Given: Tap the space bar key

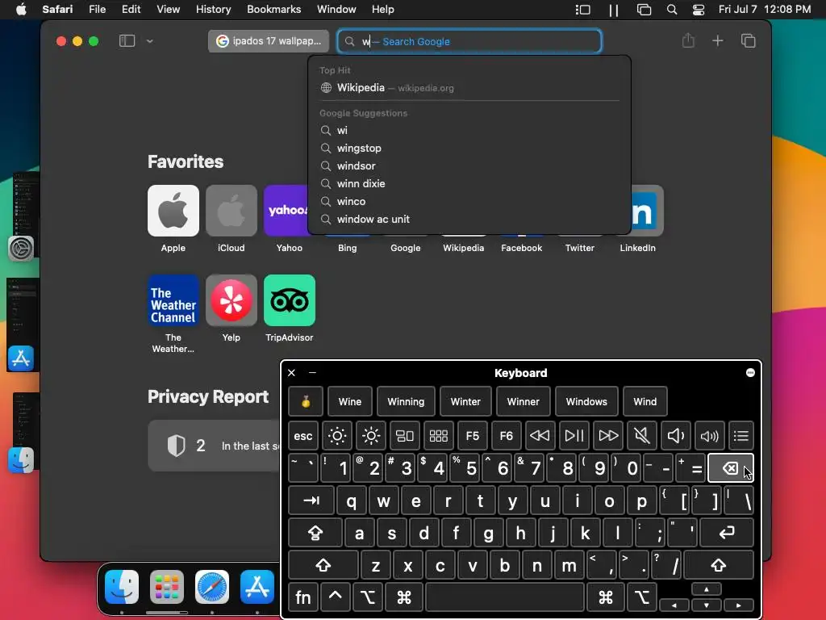Looking at the screenshot, I should coord(505,597).
